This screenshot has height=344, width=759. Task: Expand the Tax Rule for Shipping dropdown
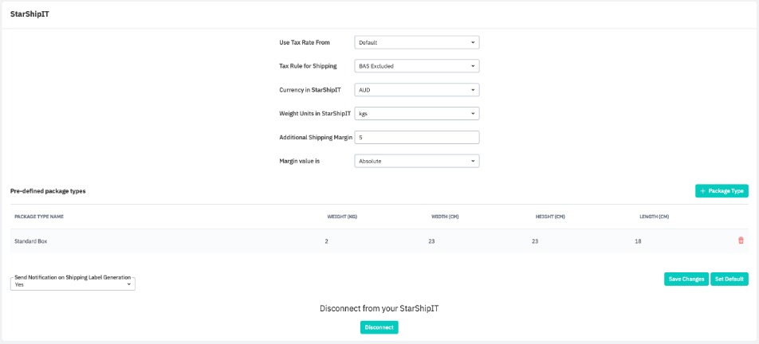point(416,66)
